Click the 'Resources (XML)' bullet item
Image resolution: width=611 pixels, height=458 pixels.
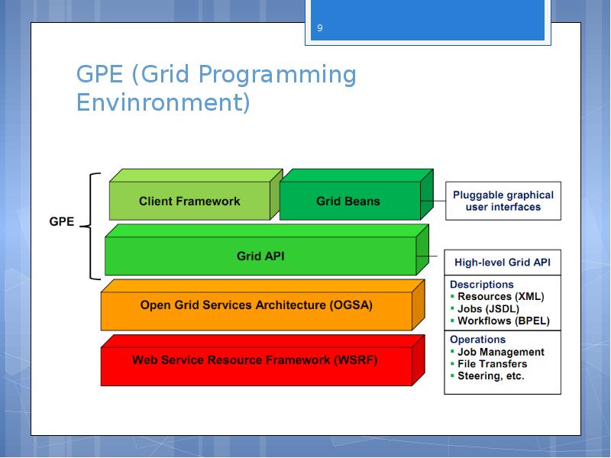[500, 297]
